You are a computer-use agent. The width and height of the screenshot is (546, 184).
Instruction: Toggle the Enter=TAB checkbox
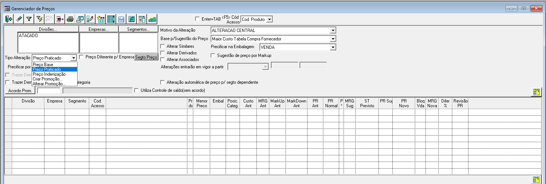coord(198,19)
